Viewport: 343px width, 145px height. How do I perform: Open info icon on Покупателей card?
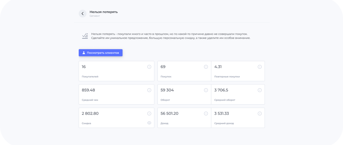pyautogui.click(x=149, y=67)
